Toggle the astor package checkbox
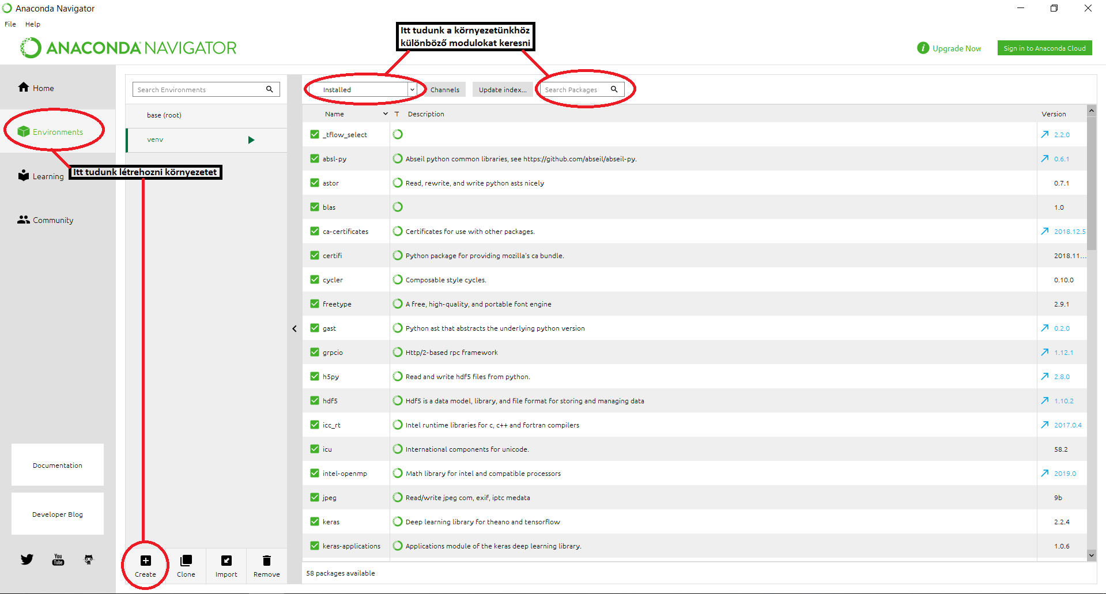The height and width of the screenshot is (594, 1106). (x=315, y=183)
